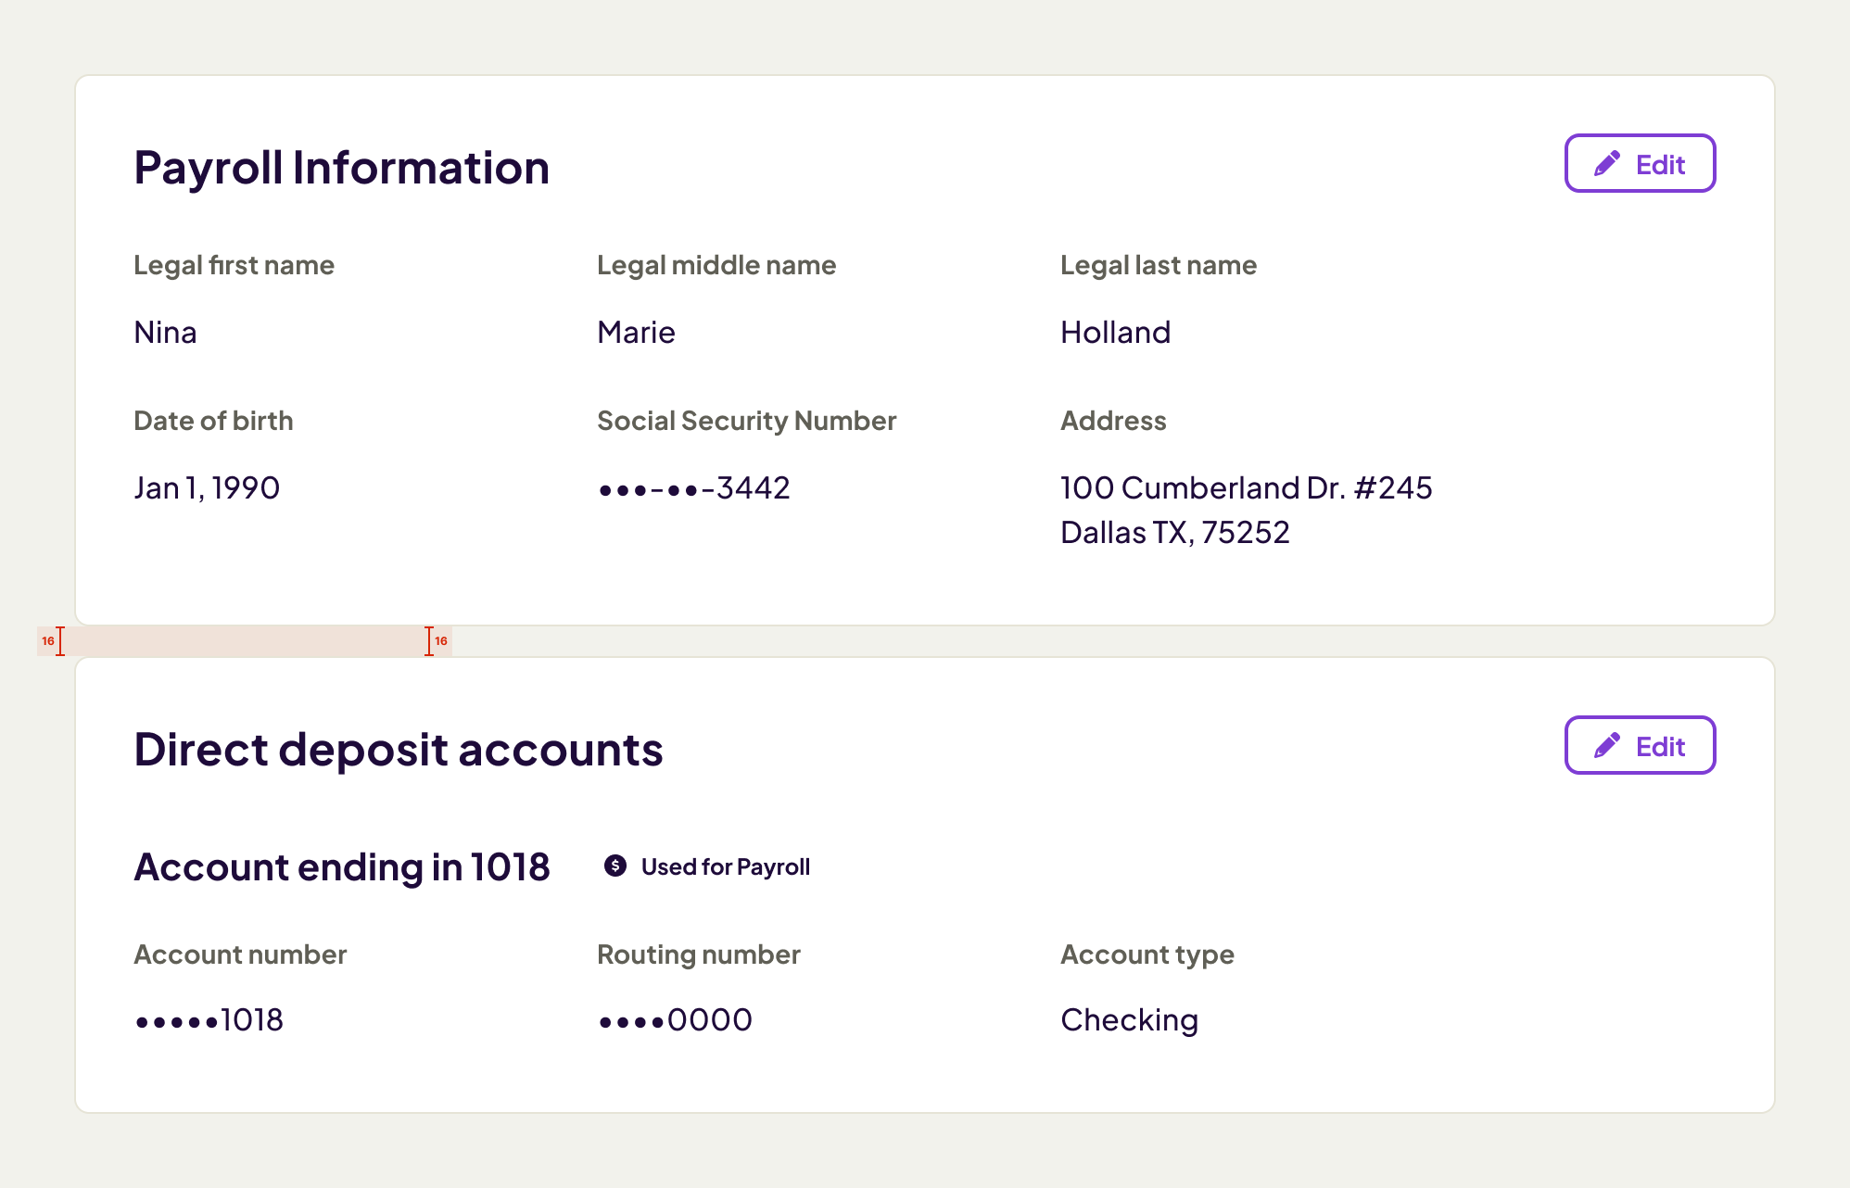Click the Account ending in 1018 title
The image size is (1850, 1188).
click(x=342, y=867)
